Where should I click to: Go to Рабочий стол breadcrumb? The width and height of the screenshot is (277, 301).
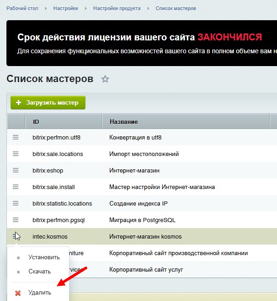click(x=23, y=8)
